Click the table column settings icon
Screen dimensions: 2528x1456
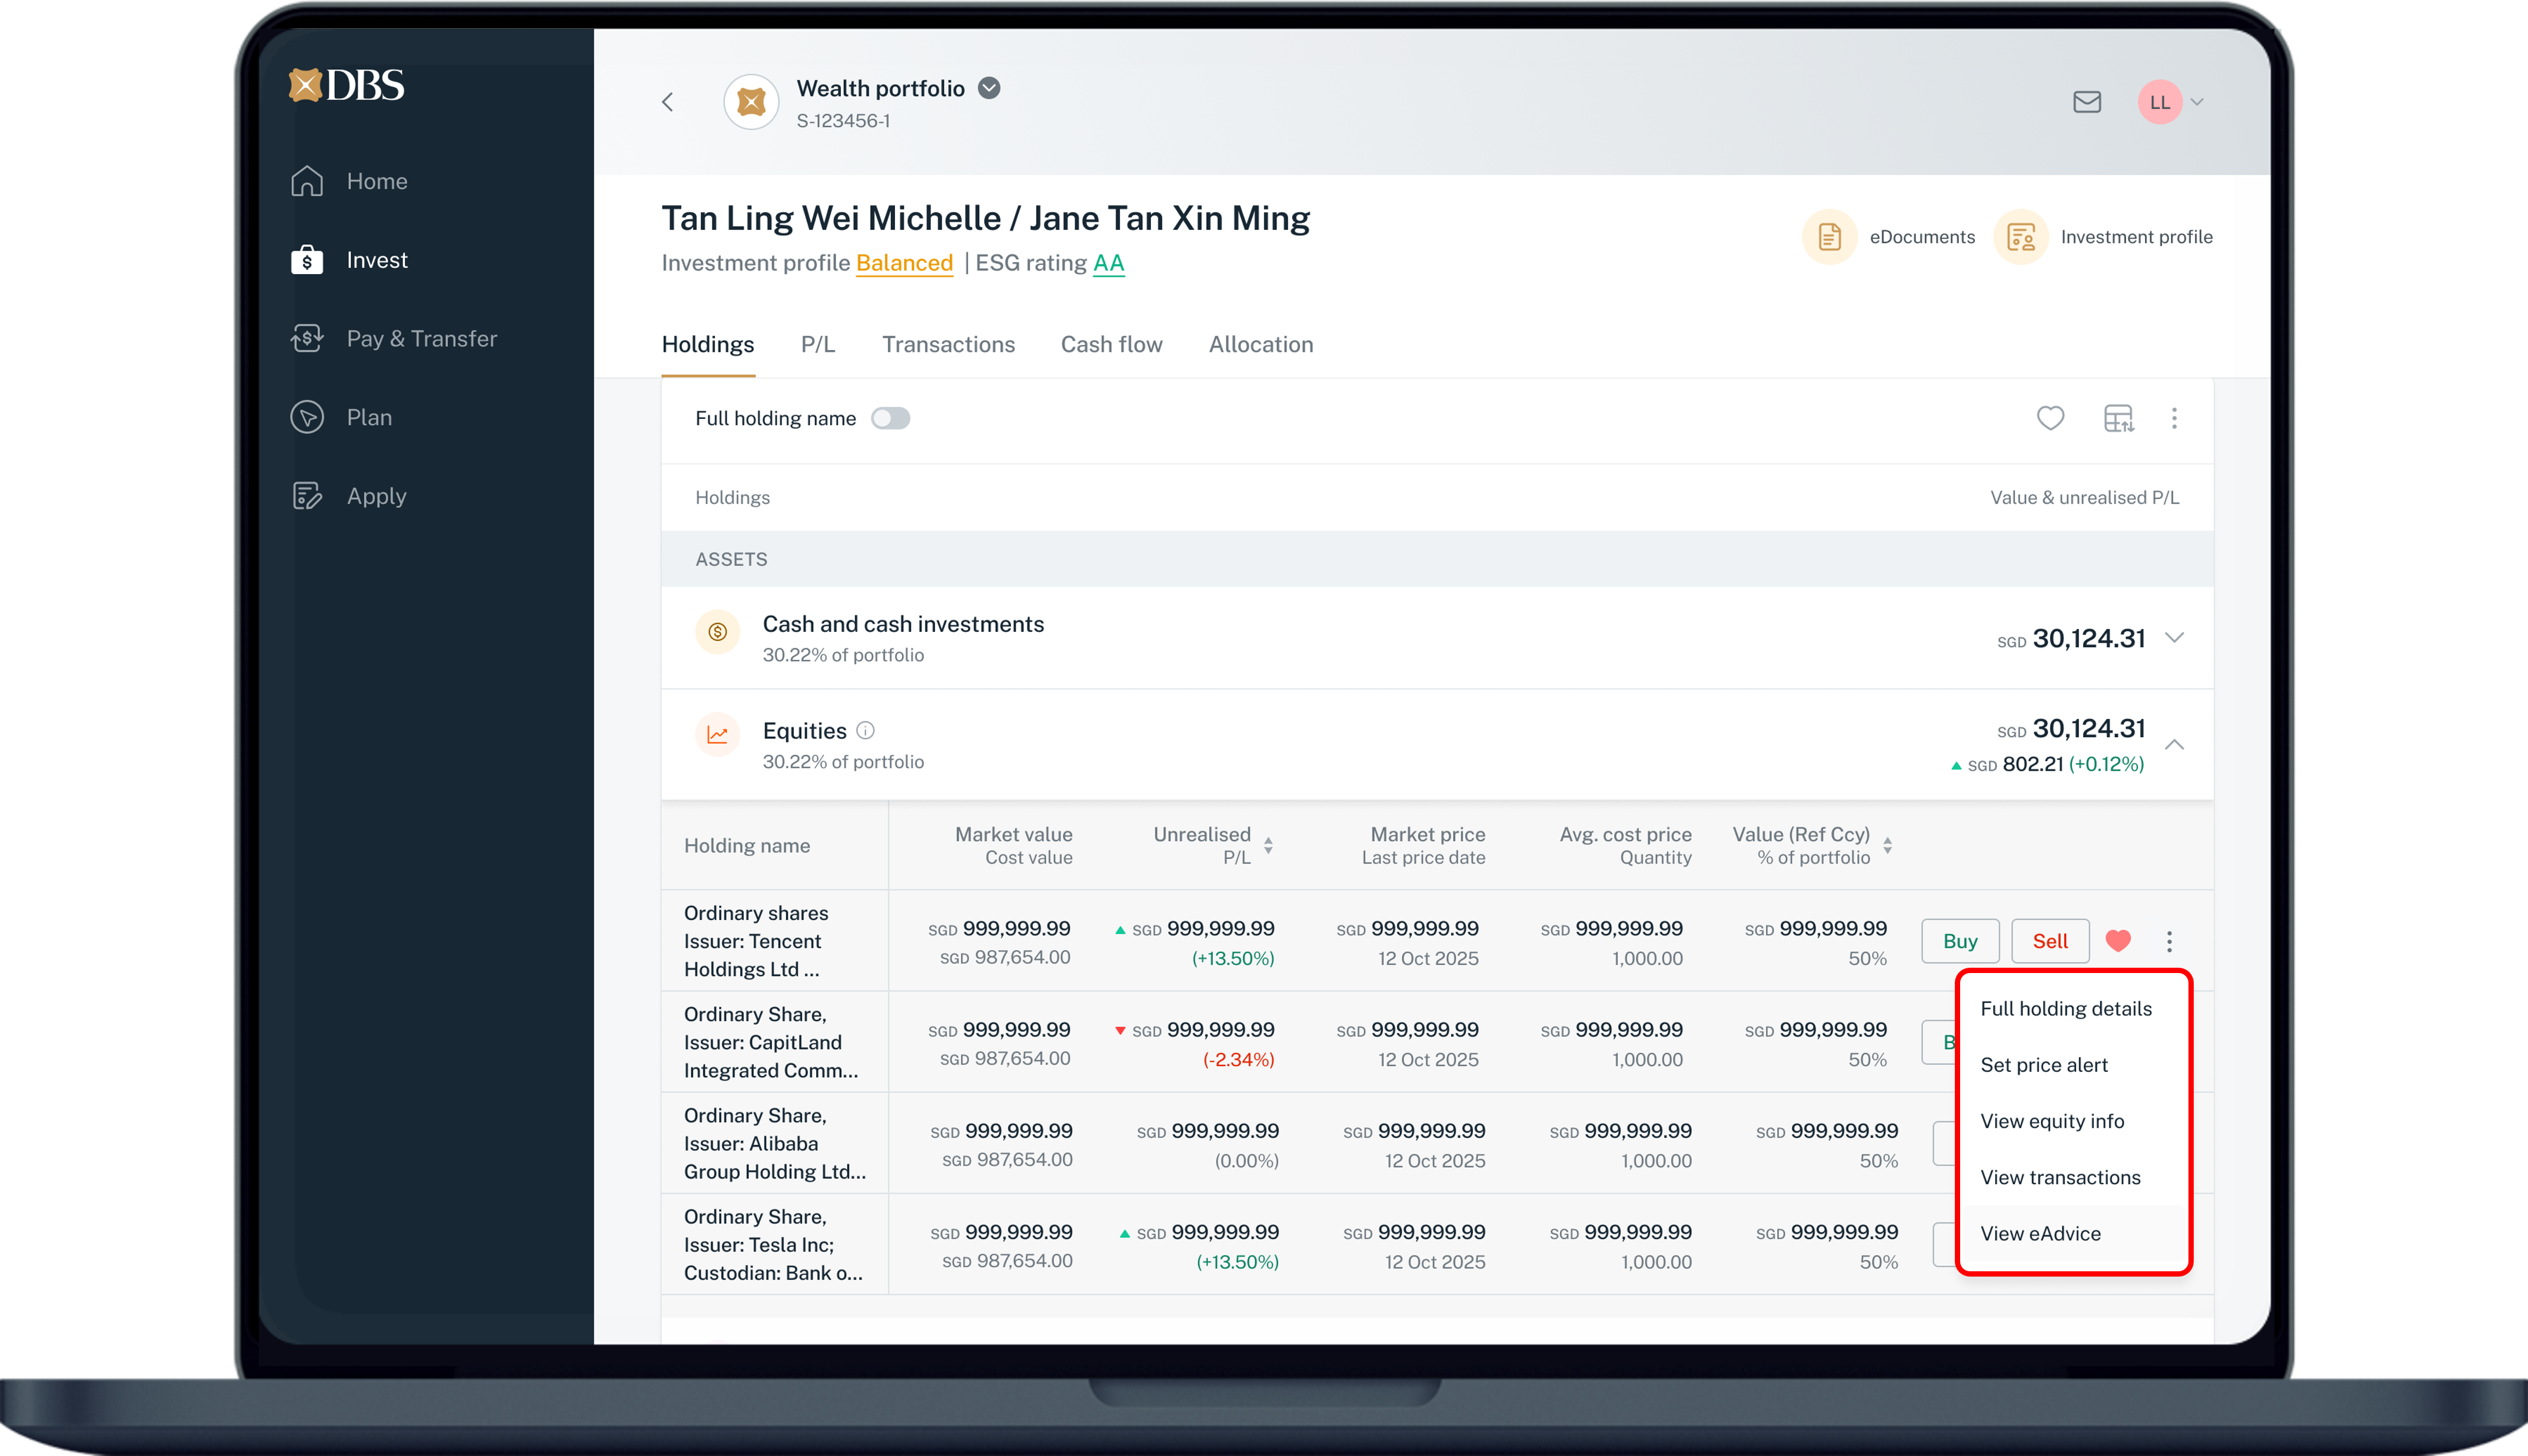coord(2118,418)
